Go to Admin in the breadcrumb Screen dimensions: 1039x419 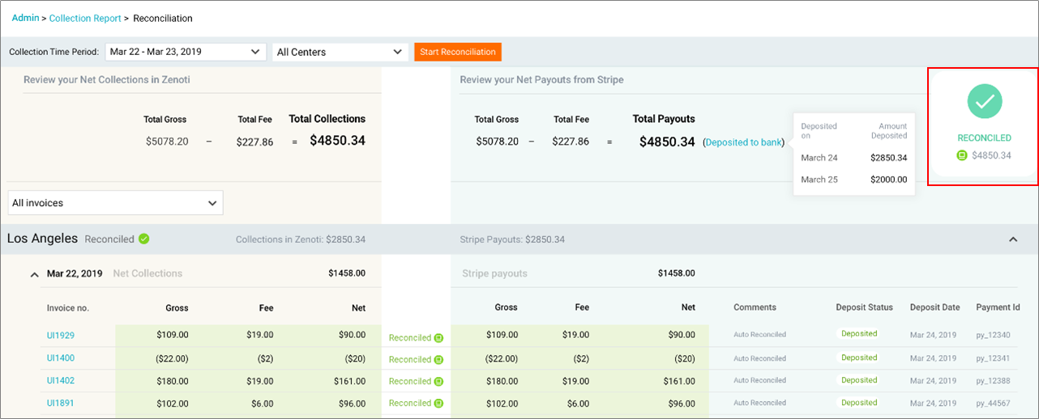[25, 18]
